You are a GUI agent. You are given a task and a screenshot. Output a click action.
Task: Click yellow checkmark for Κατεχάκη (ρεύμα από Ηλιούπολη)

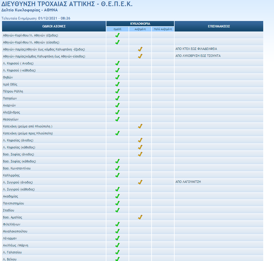140,126
